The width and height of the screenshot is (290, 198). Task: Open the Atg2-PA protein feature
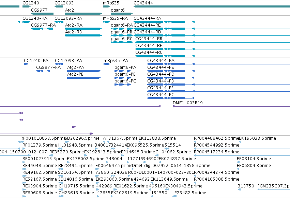click(x=75, y=67)
